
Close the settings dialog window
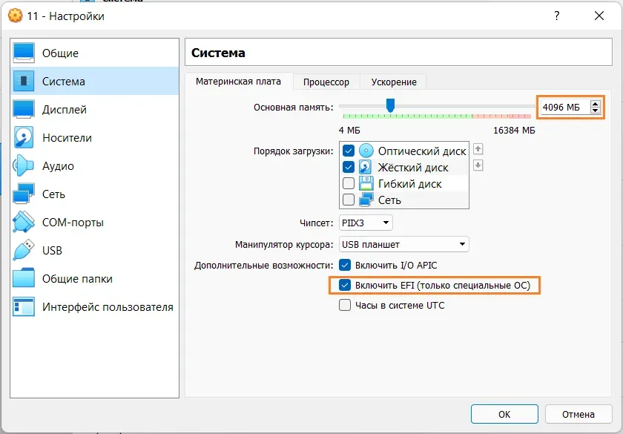599,16
